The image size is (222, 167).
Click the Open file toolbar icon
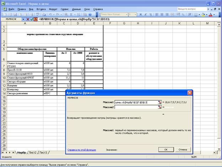pos(10,15)
